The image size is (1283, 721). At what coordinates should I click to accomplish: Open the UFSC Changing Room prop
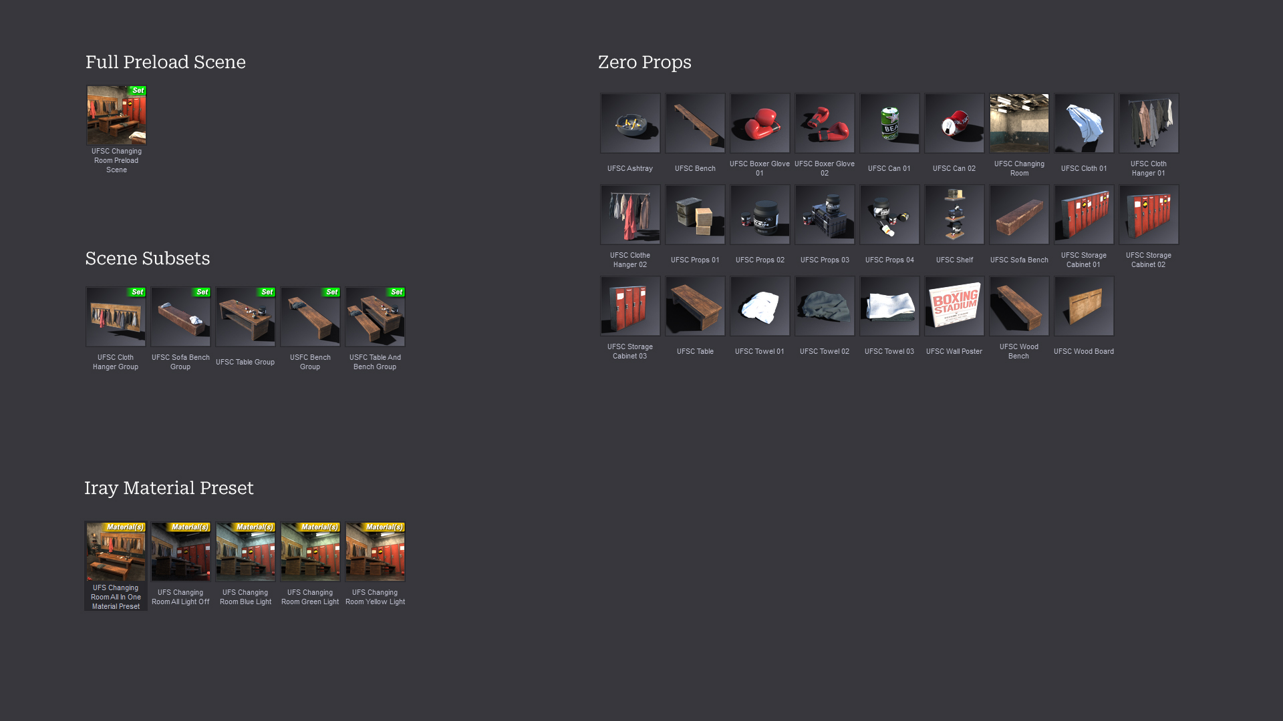point(1018,123)
